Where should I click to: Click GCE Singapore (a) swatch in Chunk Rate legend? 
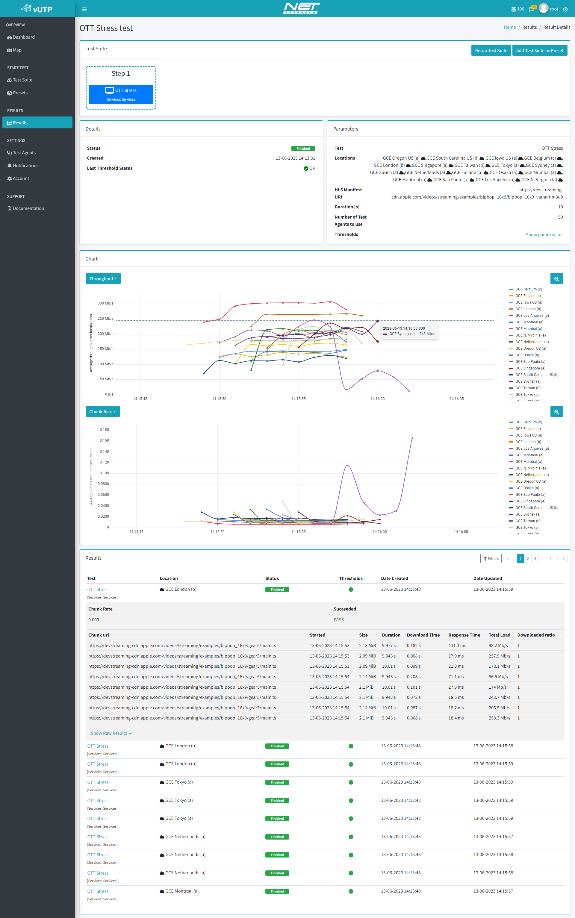point(511,502)
